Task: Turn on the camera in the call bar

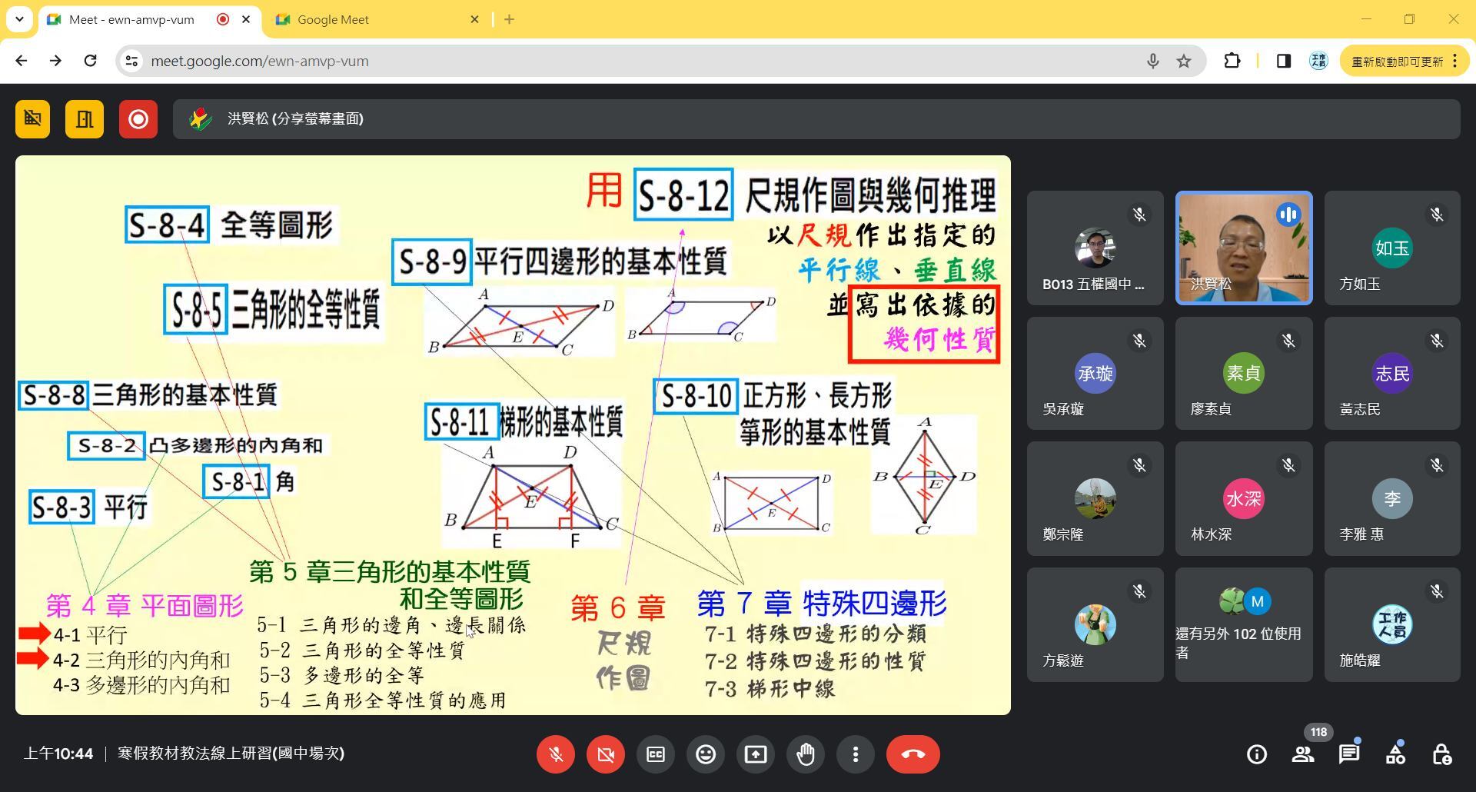Action: tap(605, 754)
